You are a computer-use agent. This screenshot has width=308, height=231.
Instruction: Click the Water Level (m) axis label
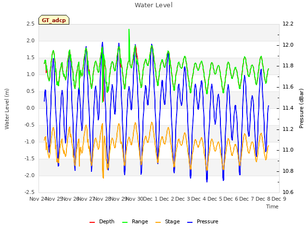[7, 109]
